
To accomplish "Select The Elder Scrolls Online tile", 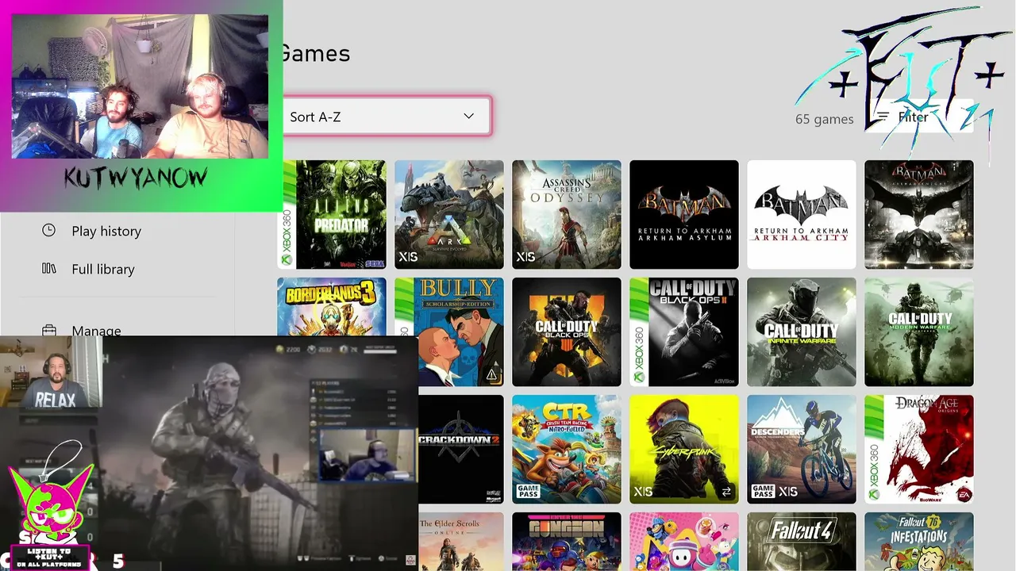I will [461, 542].
